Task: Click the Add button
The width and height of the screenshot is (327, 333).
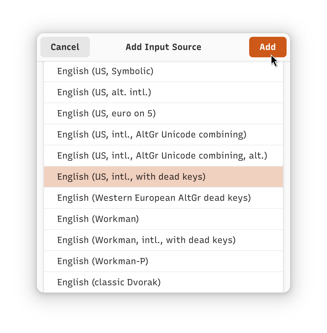Action: pyautogui.click(x=268, y=47)
